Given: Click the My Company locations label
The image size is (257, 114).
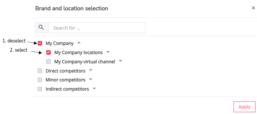Looking at the screenshot, I should 78,53.
